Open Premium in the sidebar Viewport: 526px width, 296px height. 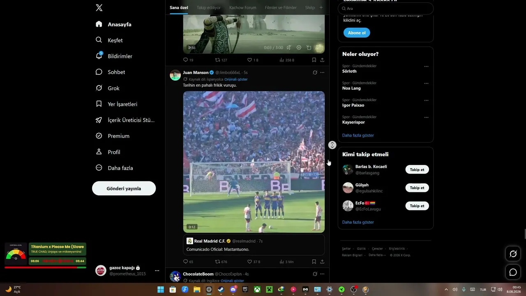point(113,136)
